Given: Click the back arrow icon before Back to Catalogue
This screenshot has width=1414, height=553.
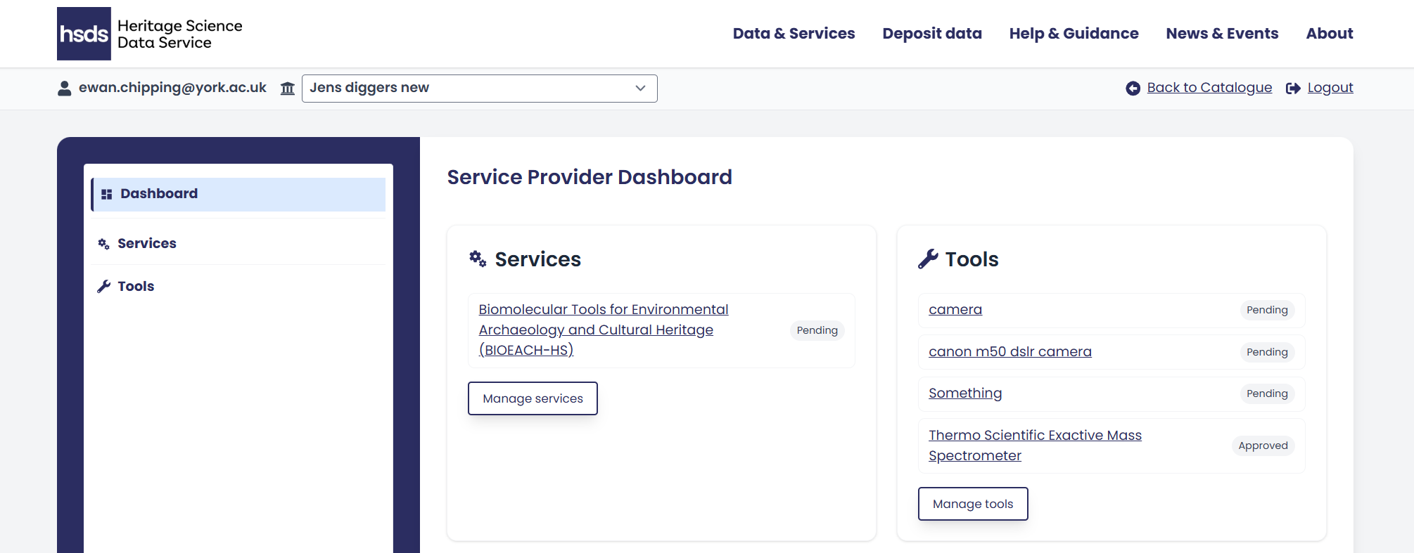Looking at the screenshot, I should point(1133,89).
